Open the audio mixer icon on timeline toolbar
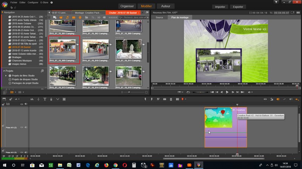The width and height of the screenshot is (302, 169). [x=32, y=99]
